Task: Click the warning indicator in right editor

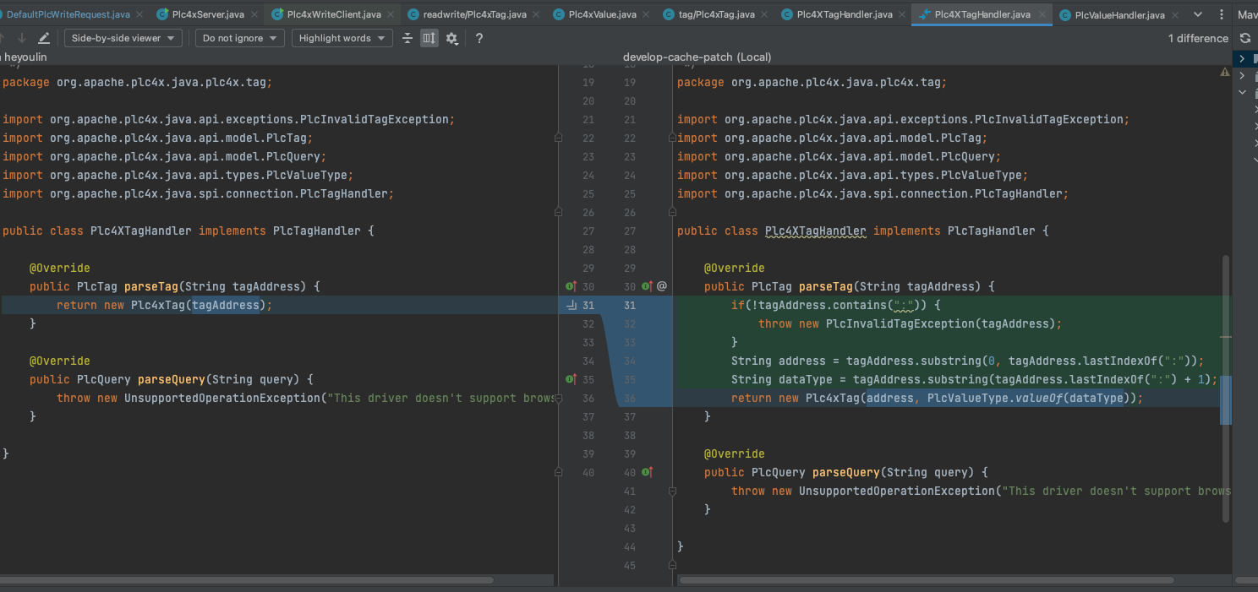Action: tap(1224, 73)
